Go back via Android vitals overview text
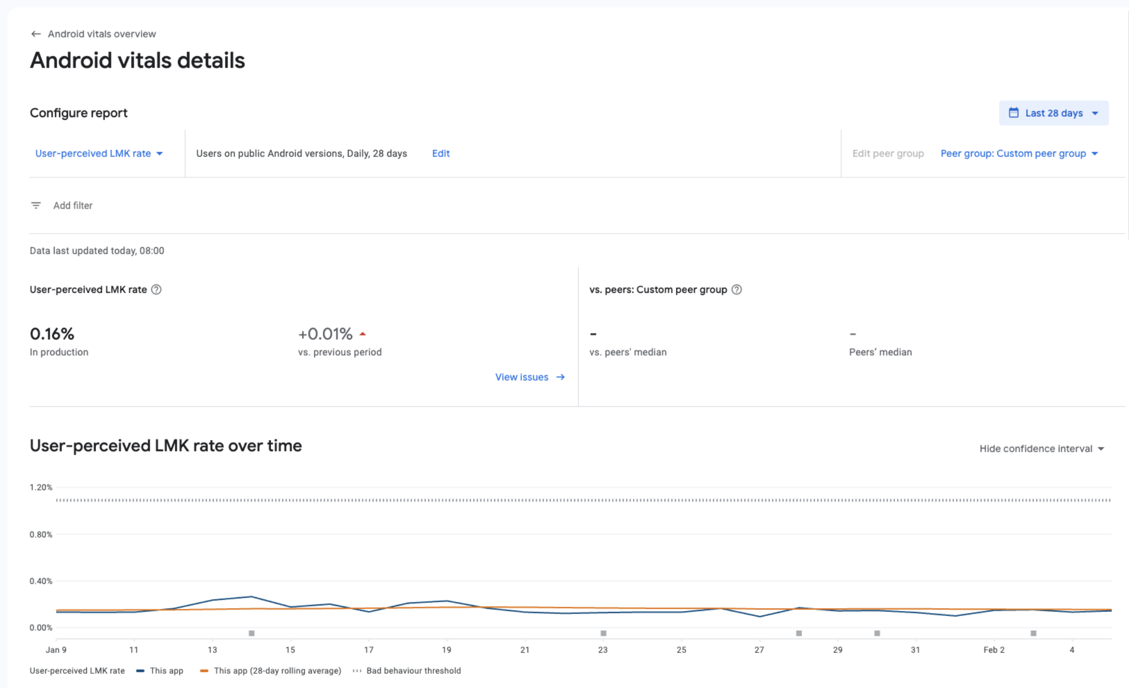 click(x=102, y=34)
